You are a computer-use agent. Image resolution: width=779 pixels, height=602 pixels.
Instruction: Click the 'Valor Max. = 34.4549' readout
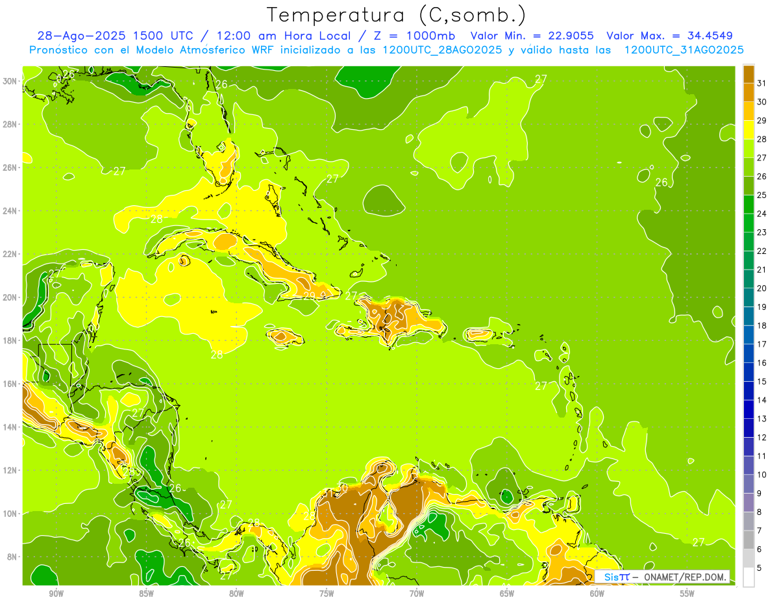[669, 36]
